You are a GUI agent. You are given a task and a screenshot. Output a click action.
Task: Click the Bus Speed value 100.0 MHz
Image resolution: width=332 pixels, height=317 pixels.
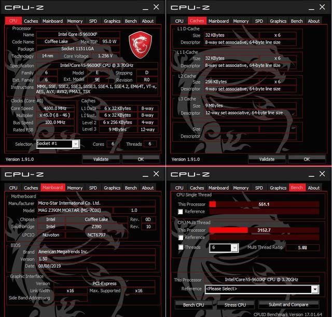[x=55, y=122]
